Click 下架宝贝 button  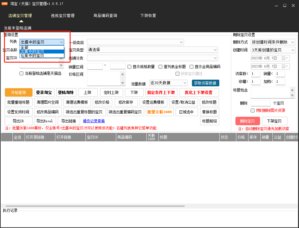274,121
